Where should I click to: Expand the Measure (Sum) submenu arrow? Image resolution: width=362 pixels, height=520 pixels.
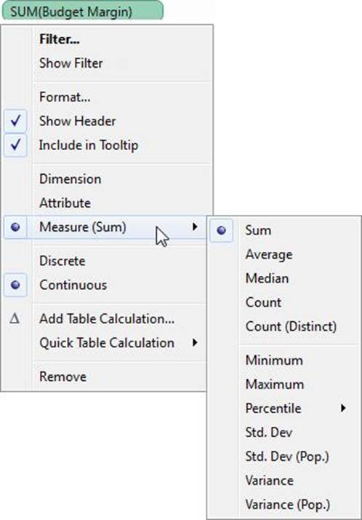[195, 226]
